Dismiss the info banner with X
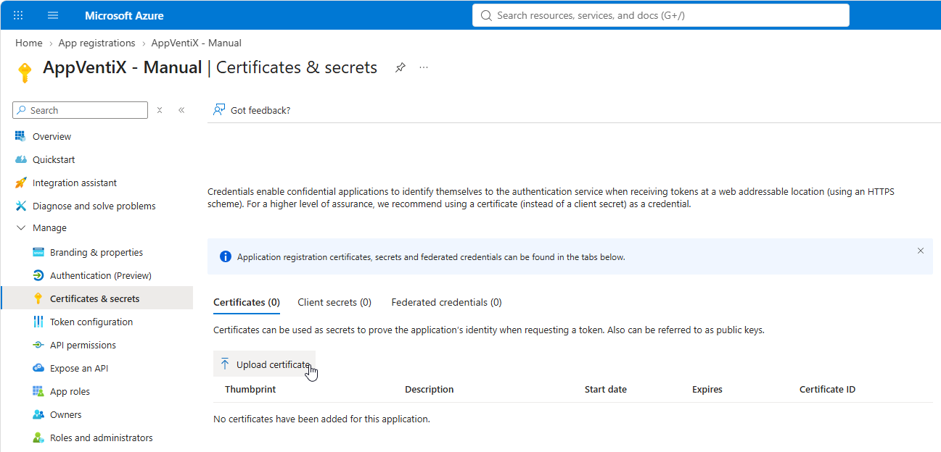 pyautogui.click(x=921, y=251)
